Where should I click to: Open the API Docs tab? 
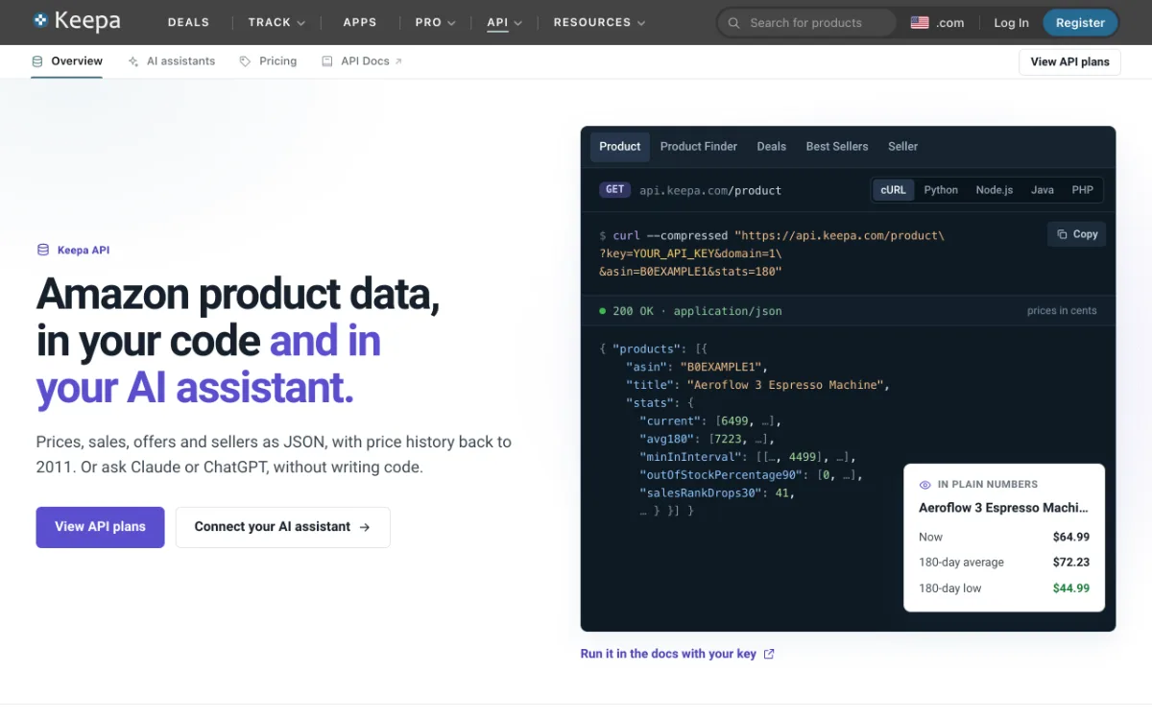362,61
